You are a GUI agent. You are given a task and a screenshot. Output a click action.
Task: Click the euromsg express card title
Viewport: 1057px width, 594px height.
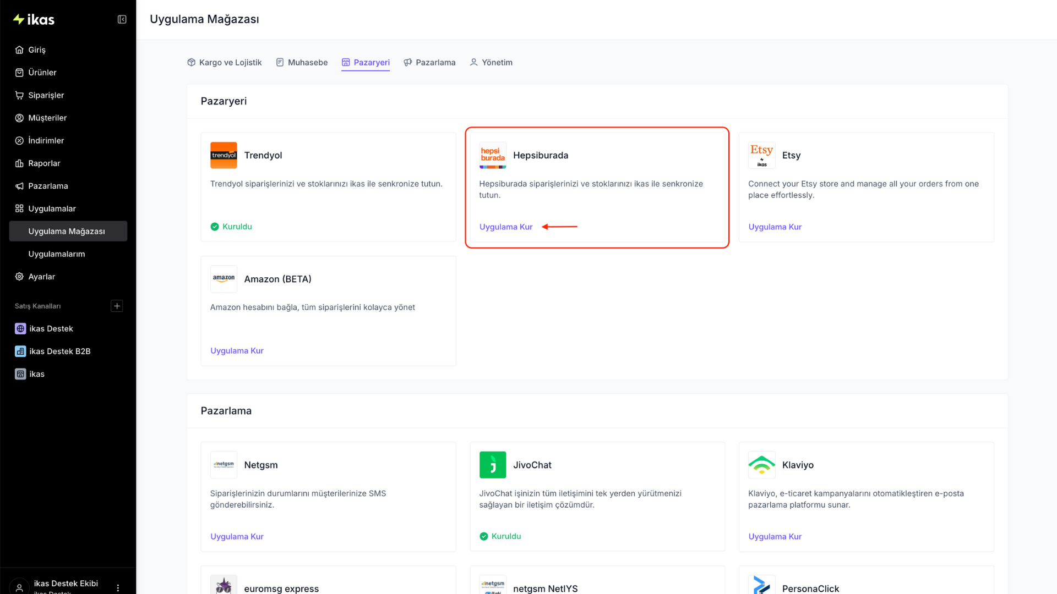pyautogui.click(x=281, y=588)
